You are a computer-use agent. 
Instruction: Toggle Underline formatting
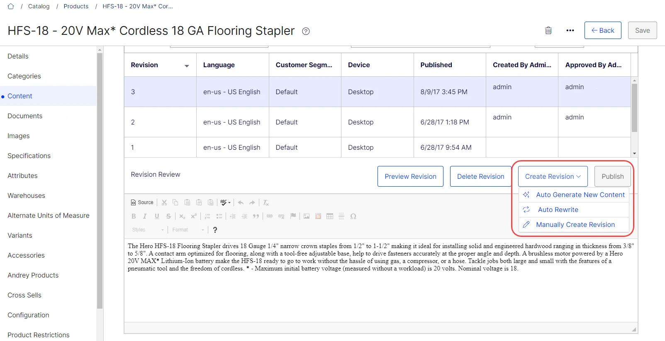click(157, 216)
